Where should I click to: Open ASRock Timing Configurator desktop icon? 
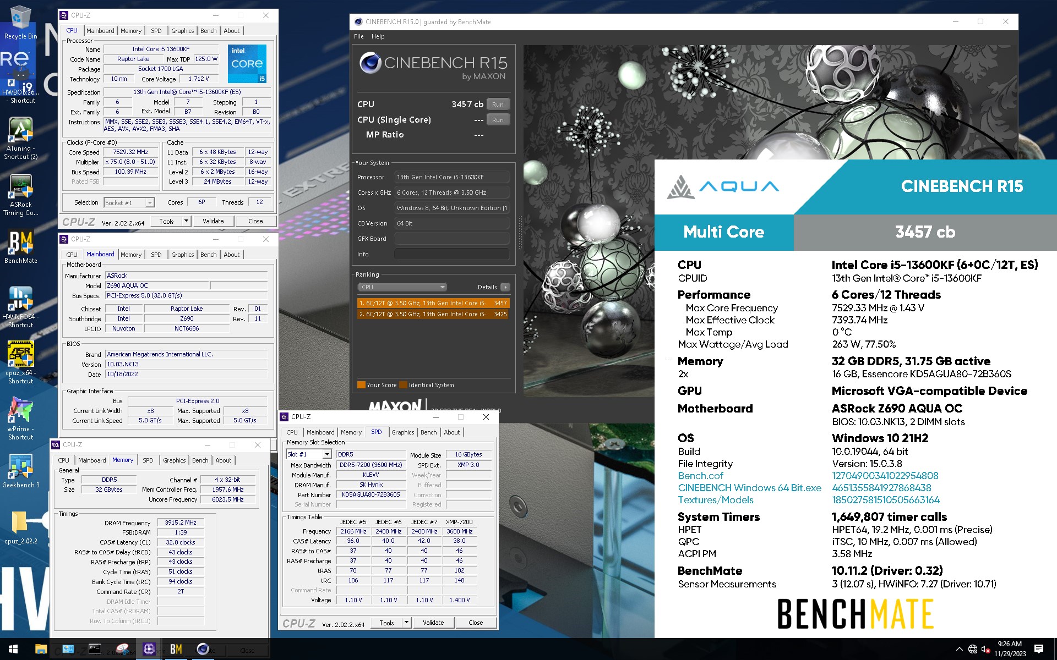click(x=20, y=195)
